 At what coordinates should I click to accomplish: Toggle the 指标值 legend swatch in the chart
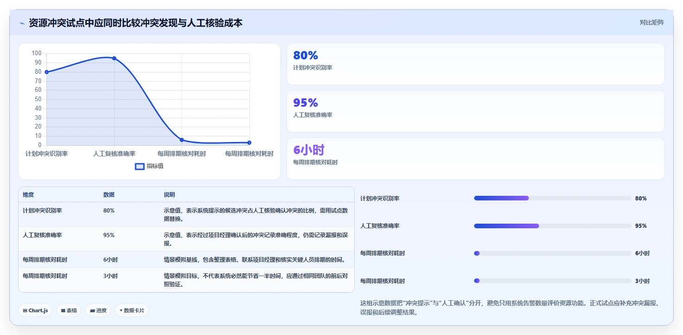click(140, 167)
